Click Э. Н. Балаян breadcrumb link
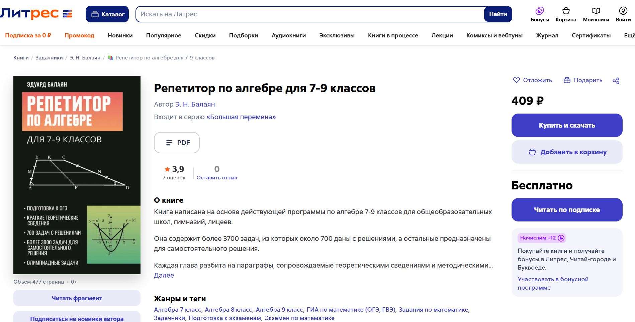The height and width of the screenshot is (322, 635). coord(85,58)
